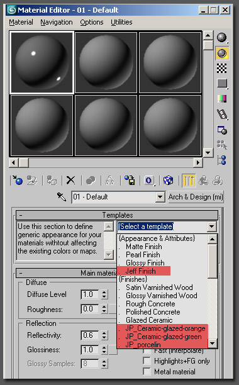Click the Get Material icon
Image resolution: width=239 pixels, height=385 pixels.
point(18,181)
